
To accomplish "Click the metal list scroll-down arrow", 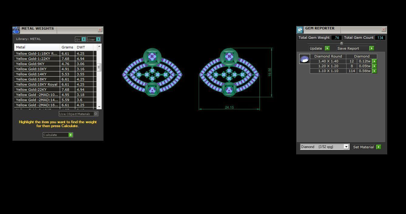I will click(x=99, y=107).
